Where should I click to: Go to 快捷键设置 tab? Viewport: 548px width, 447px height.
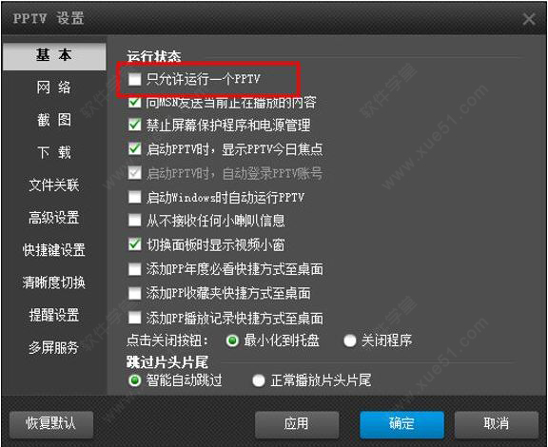pyautogui.click(x=54, y=250)
